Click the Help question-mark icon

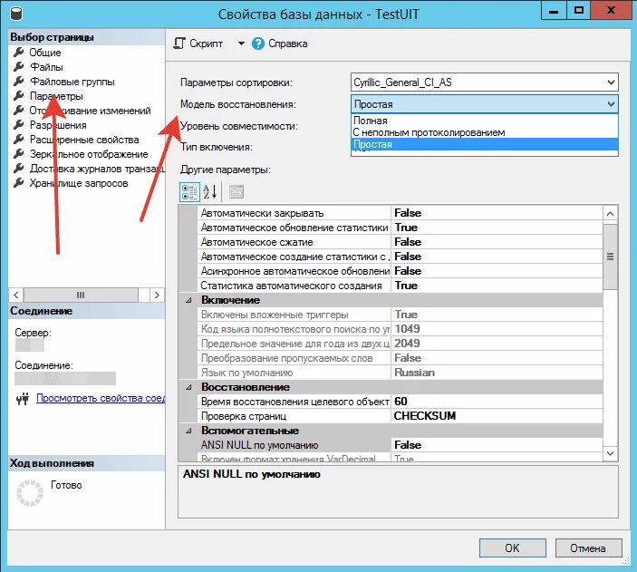[258, 44]
